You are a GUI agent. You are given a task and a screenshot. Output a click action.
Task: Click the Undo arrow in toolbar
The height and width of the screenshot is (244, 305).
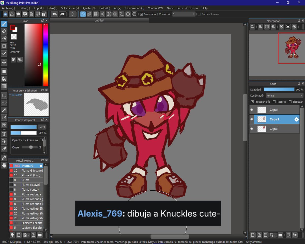(54, 14)
